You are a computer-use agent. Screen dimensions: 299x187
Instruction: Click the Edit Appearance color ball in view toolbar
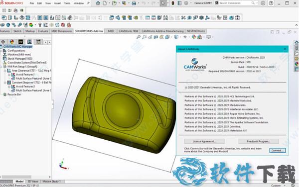click(194, 37)
